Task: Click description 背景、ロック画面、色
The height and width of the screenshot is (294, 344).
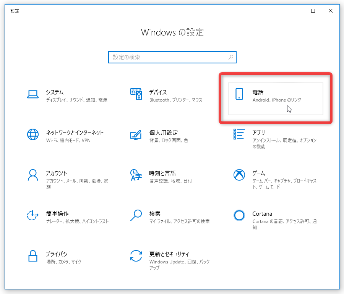Action: coord(169,141)
